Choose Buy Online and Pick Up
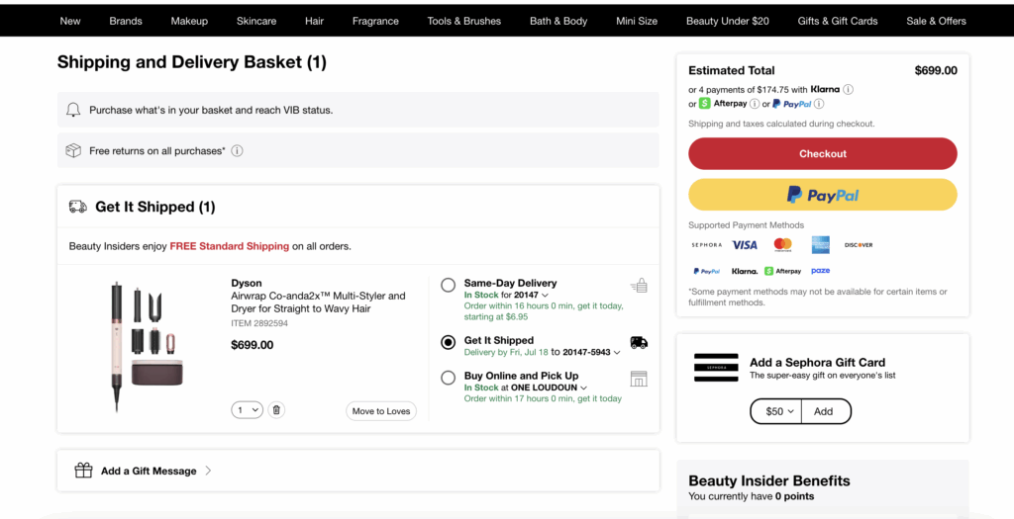This screenshot has height=519, width=1014. click(449, 378)
